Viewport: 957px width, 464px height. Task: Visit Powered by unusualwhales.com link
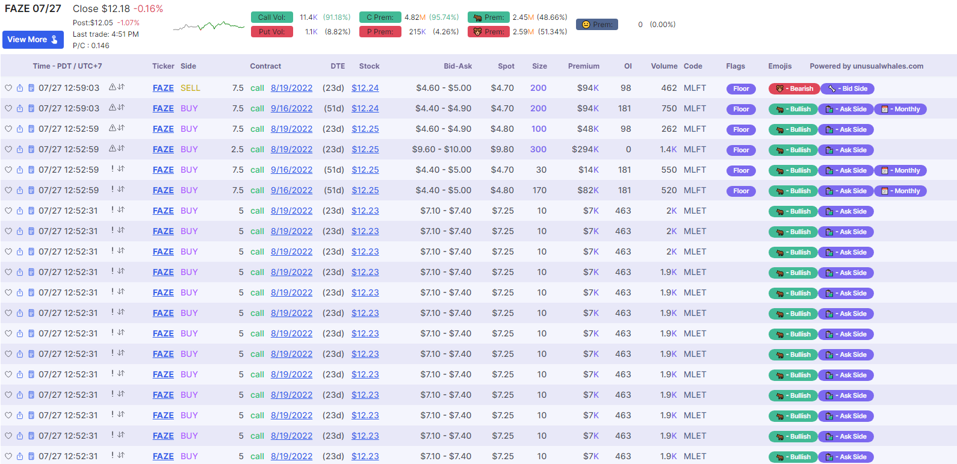point(866,66)
